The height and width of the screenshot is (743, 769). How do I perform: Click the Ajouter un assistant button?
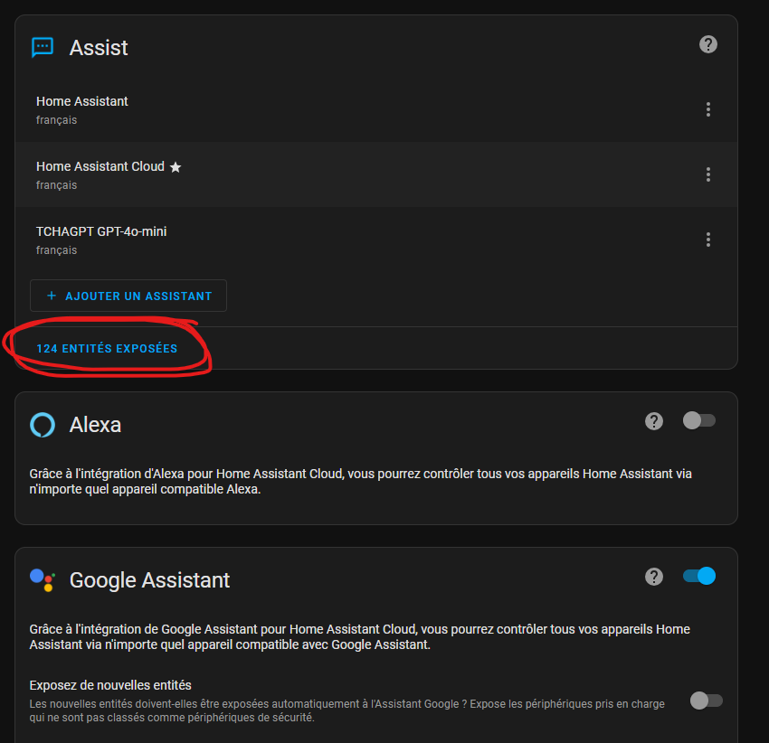click(128, 296)
